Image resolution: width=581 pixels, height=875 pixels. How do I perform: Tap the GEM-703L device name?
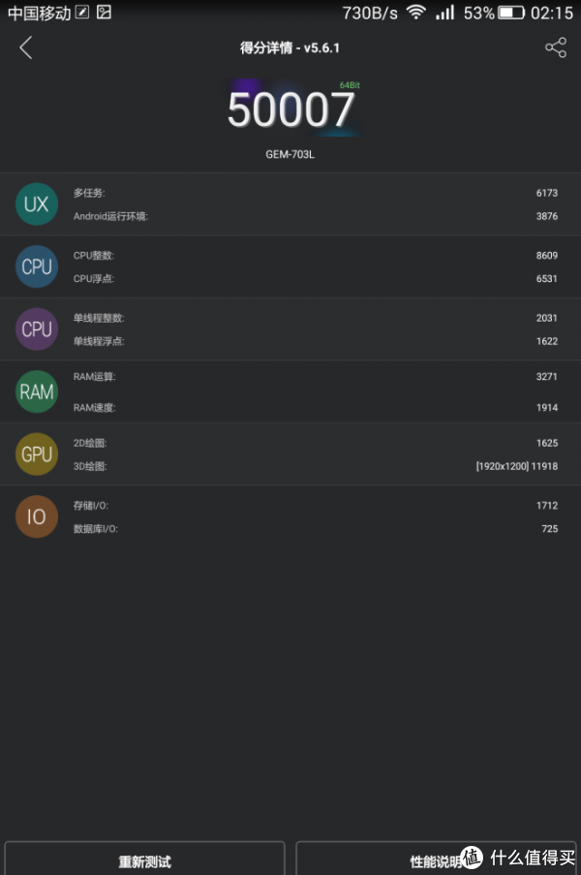[290, 154]
